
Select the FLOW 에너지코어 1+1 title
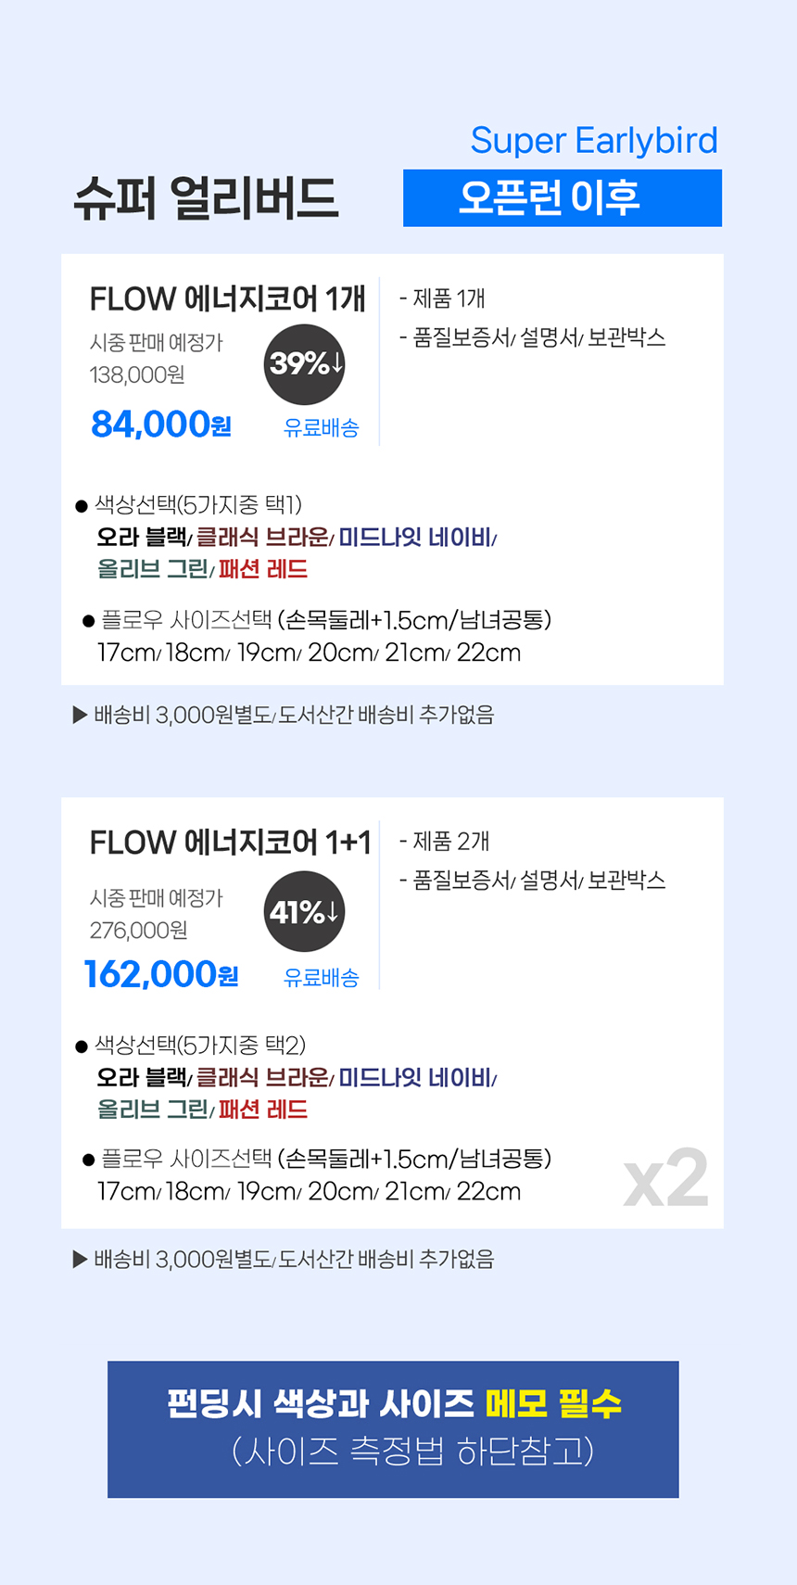[230, 843]
